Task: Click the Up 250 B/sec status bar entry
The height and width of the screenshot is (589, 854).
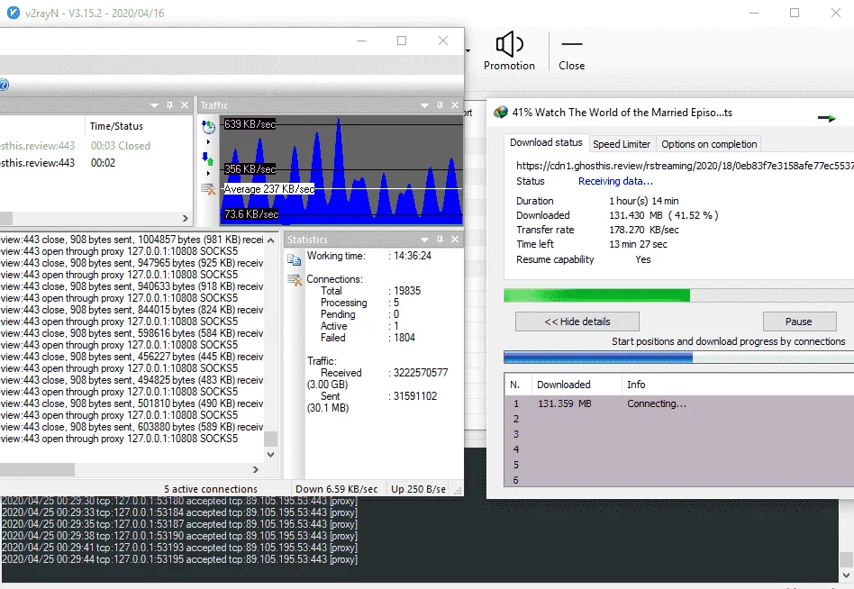Action: 418,489
